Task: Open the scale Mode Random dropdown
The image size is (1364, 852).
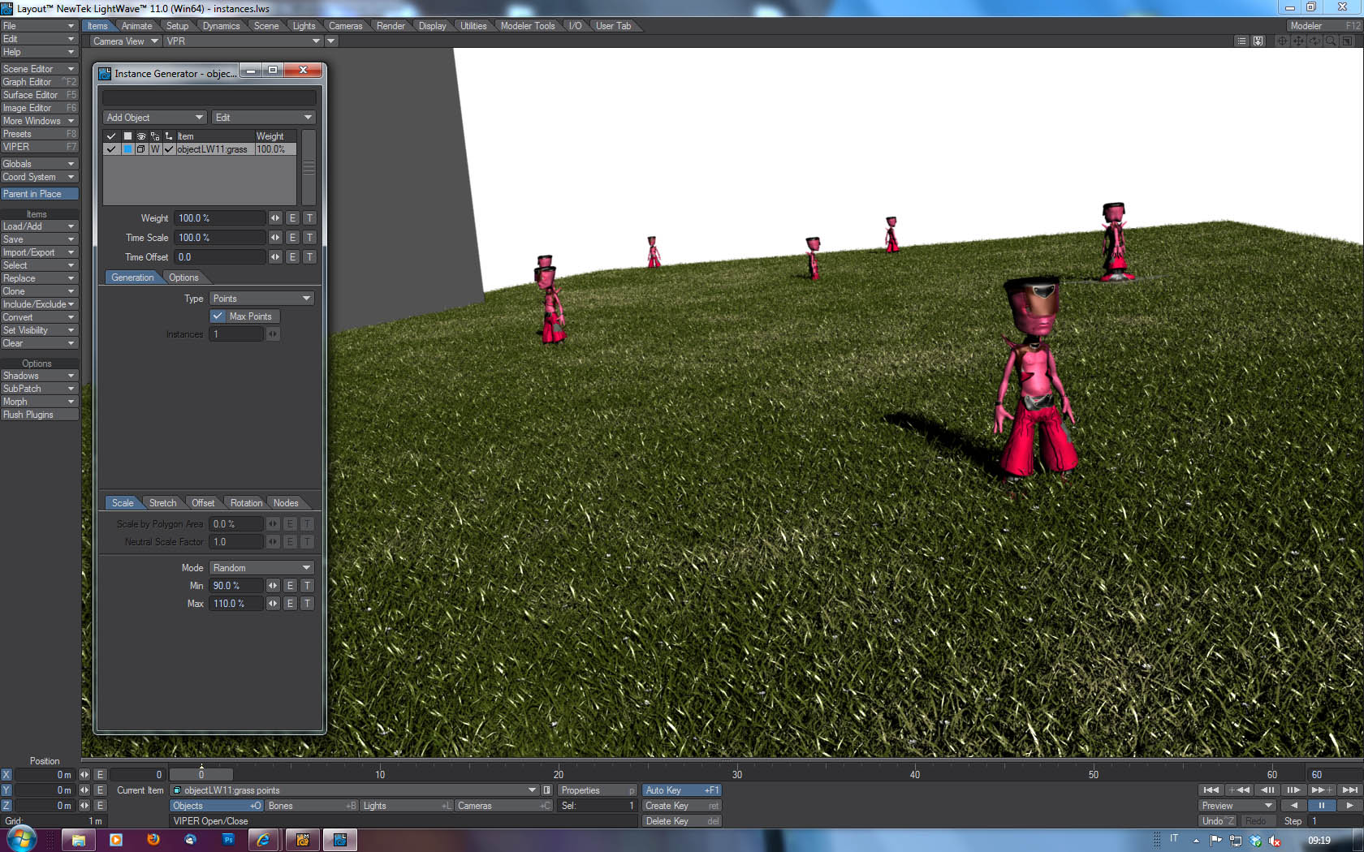Action: point(261,568)
